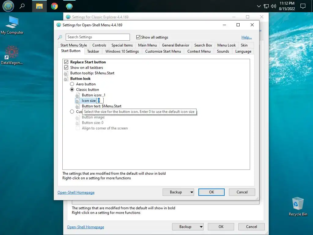The image size is (313, 235).
Task: Select the Start Button tab
Action: 71,51
